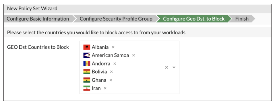Go to Configure Security Profile Group step
This screenshot has height=104, width=275.
coord(116,19)
